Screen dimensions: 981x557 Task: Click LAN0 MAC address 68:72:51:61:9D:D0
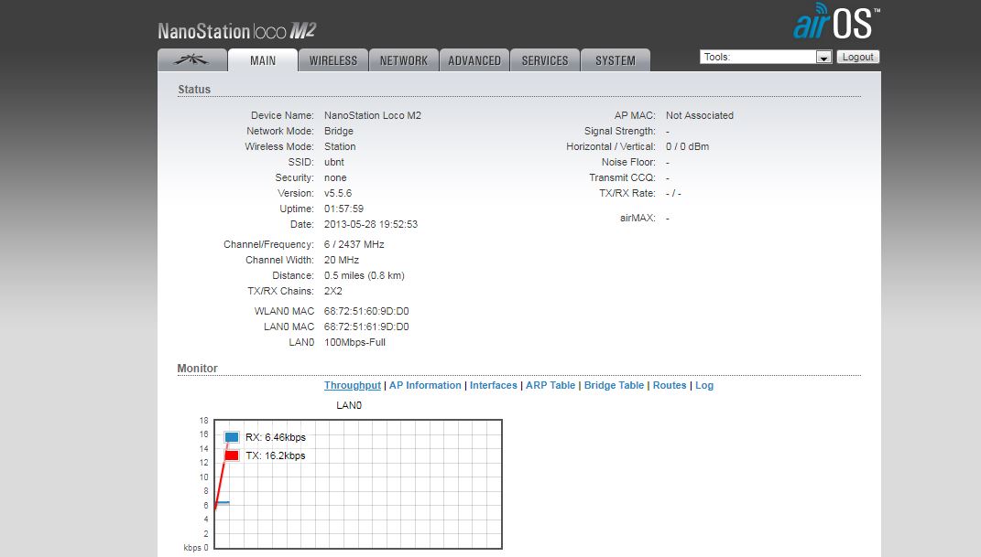tap(366, 327)
